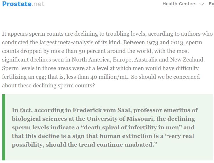Viewport: 214px width, 163px height.
Task: Click the gray '.net' part of logo
Action: click(x=38, y=4)
